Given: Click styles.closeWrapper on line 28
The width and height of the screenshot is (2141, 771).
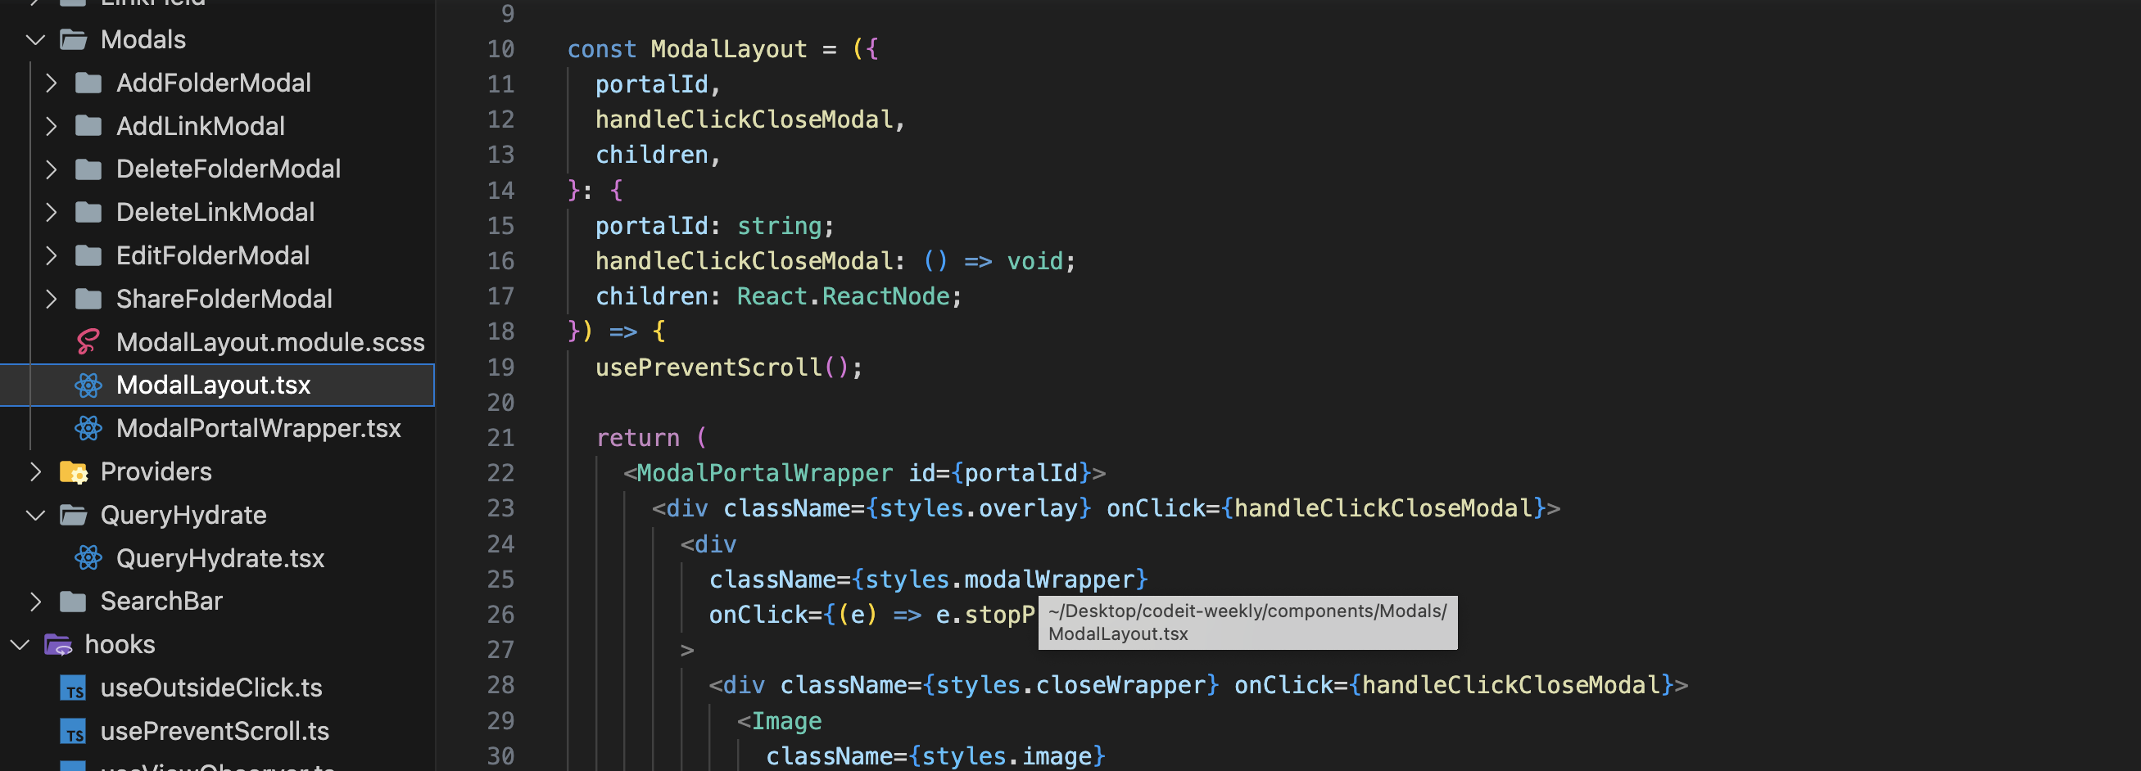Looking at the screenshot, I should pos(1070,684).
